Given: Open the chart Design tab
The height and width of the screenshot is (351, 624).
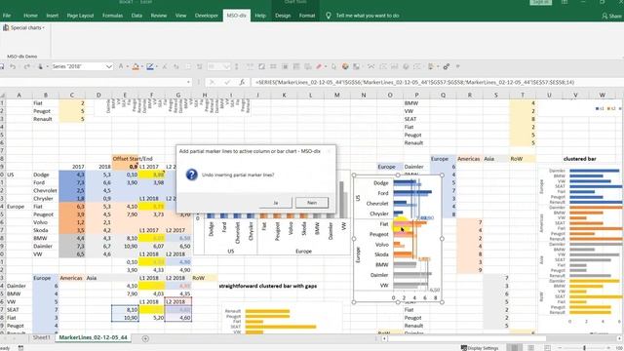Looking at the screenshot, I should (283, 16).
